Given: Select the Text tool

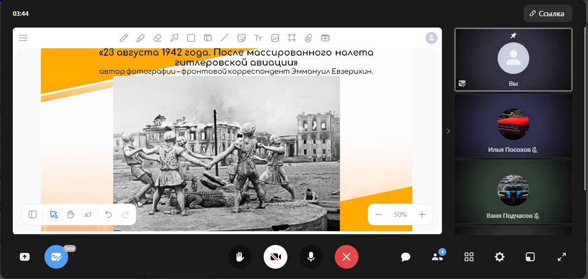Looking at the screenshot, I should 258,38.
